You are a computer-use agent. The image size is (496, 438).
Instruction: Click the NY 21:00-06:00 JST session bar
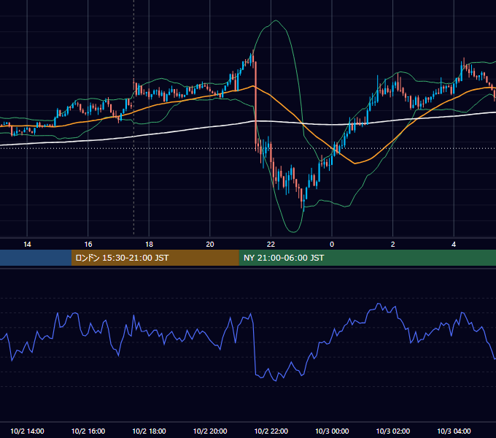pyautogui.click(x=367, y=258)
